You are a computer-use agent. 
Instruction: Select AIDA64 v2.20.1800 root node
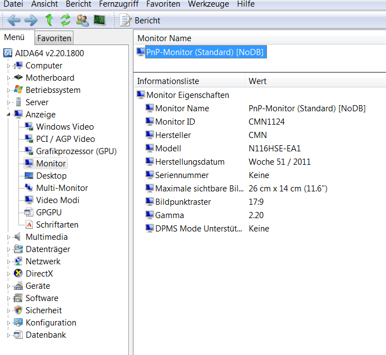click(50, 53)
